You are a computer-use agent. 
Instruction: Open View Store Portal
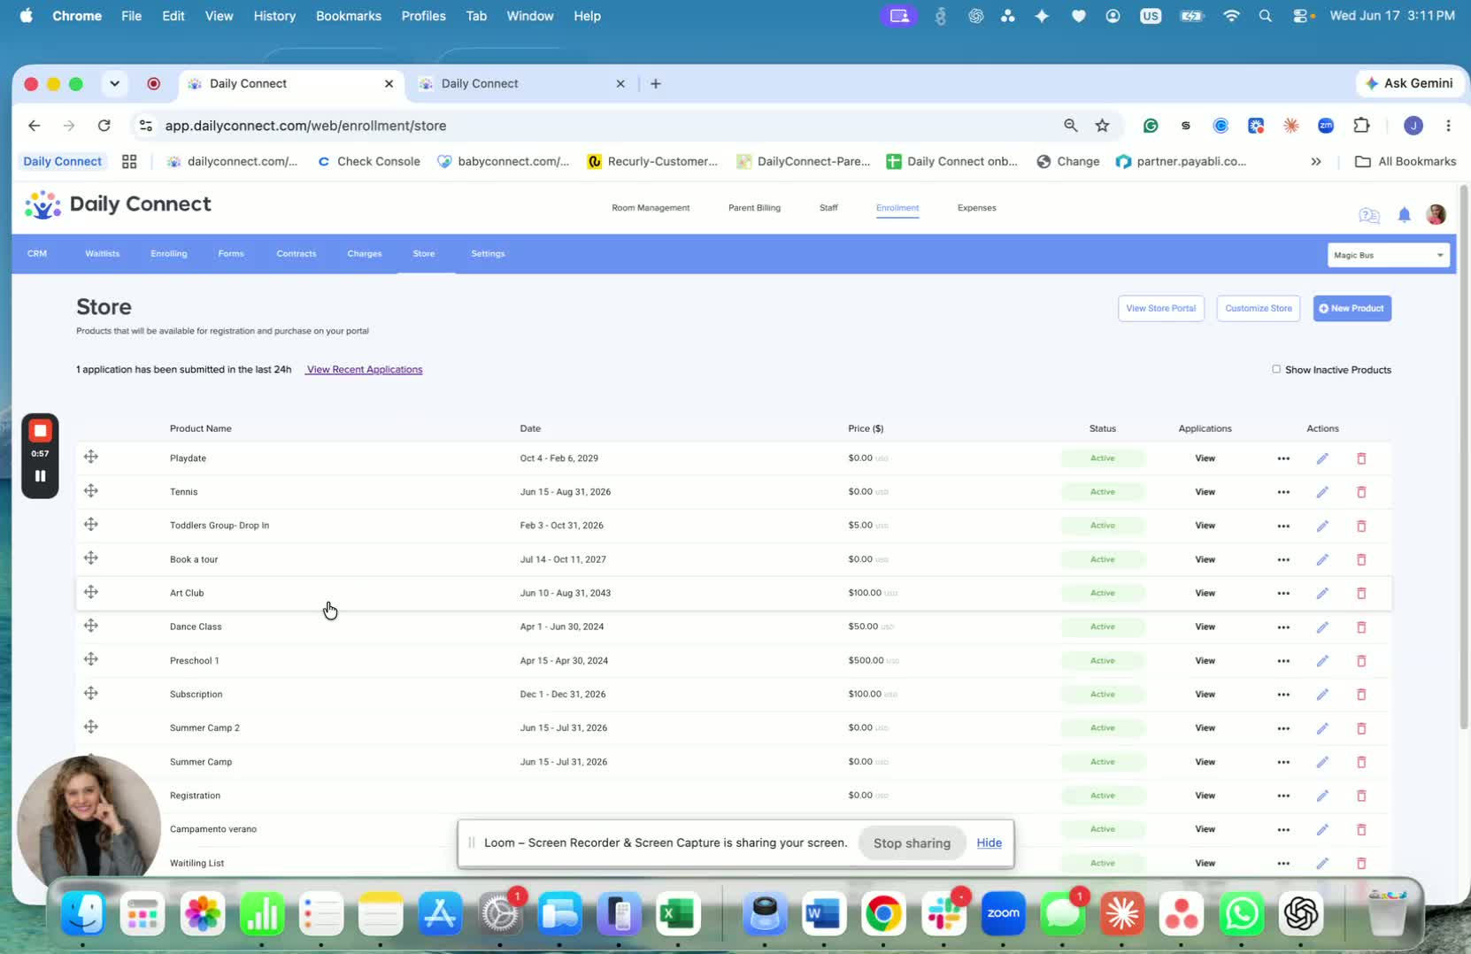click(x=1160, y=308)
